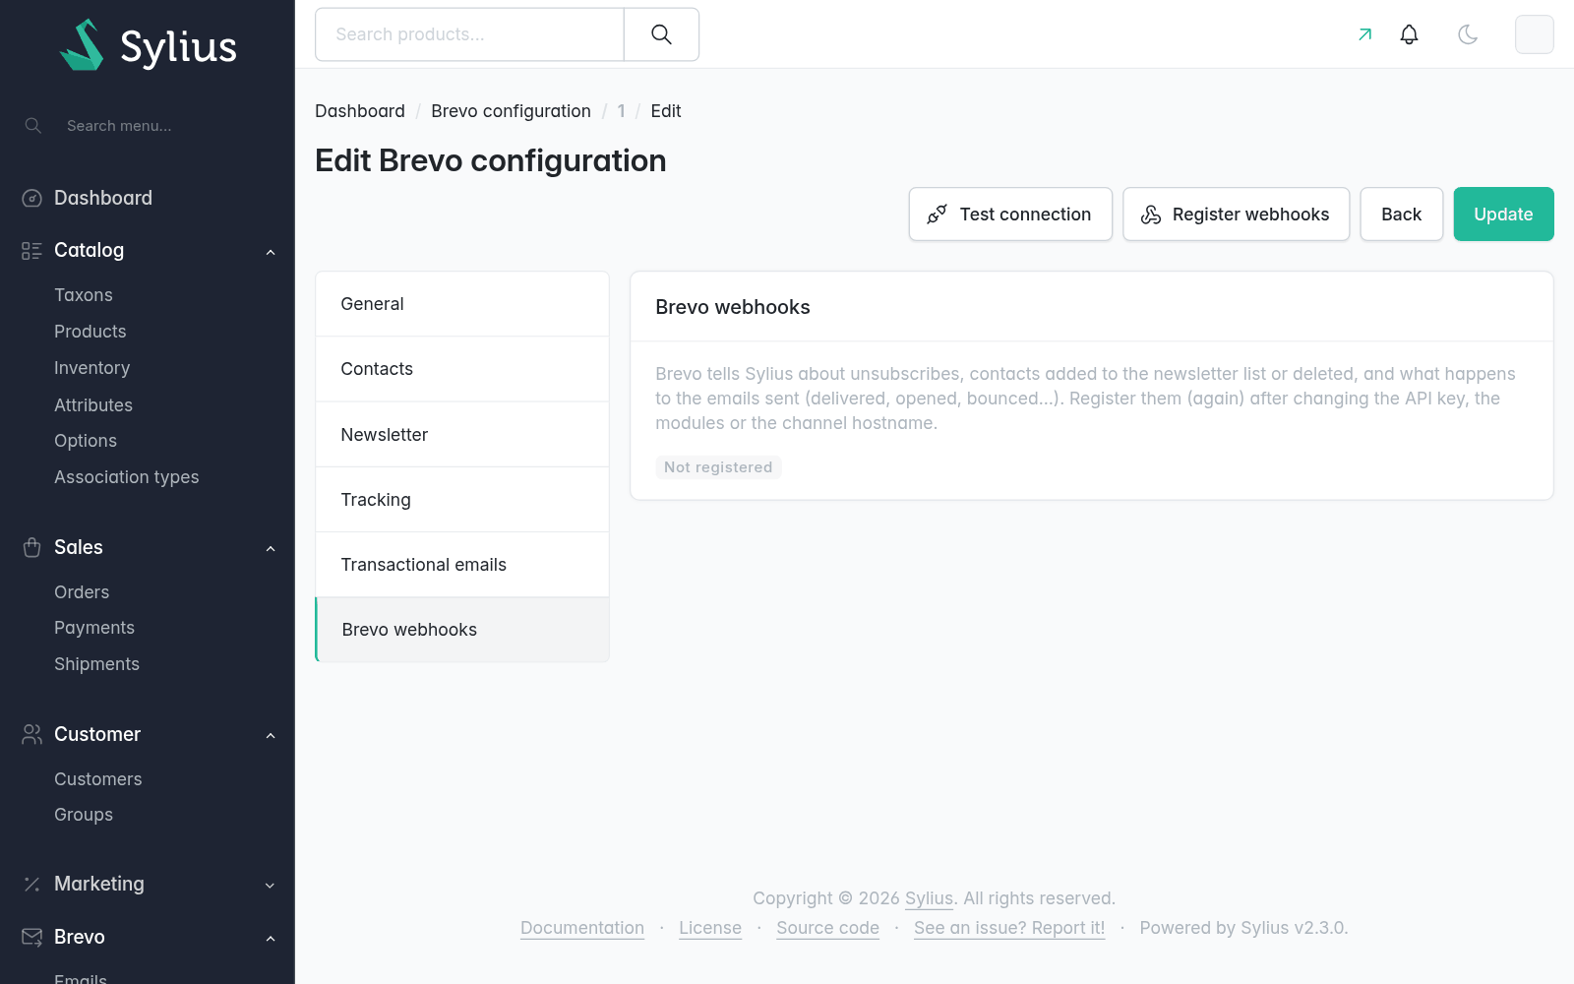Open the storefront arrow icon

coord(1364,34)
